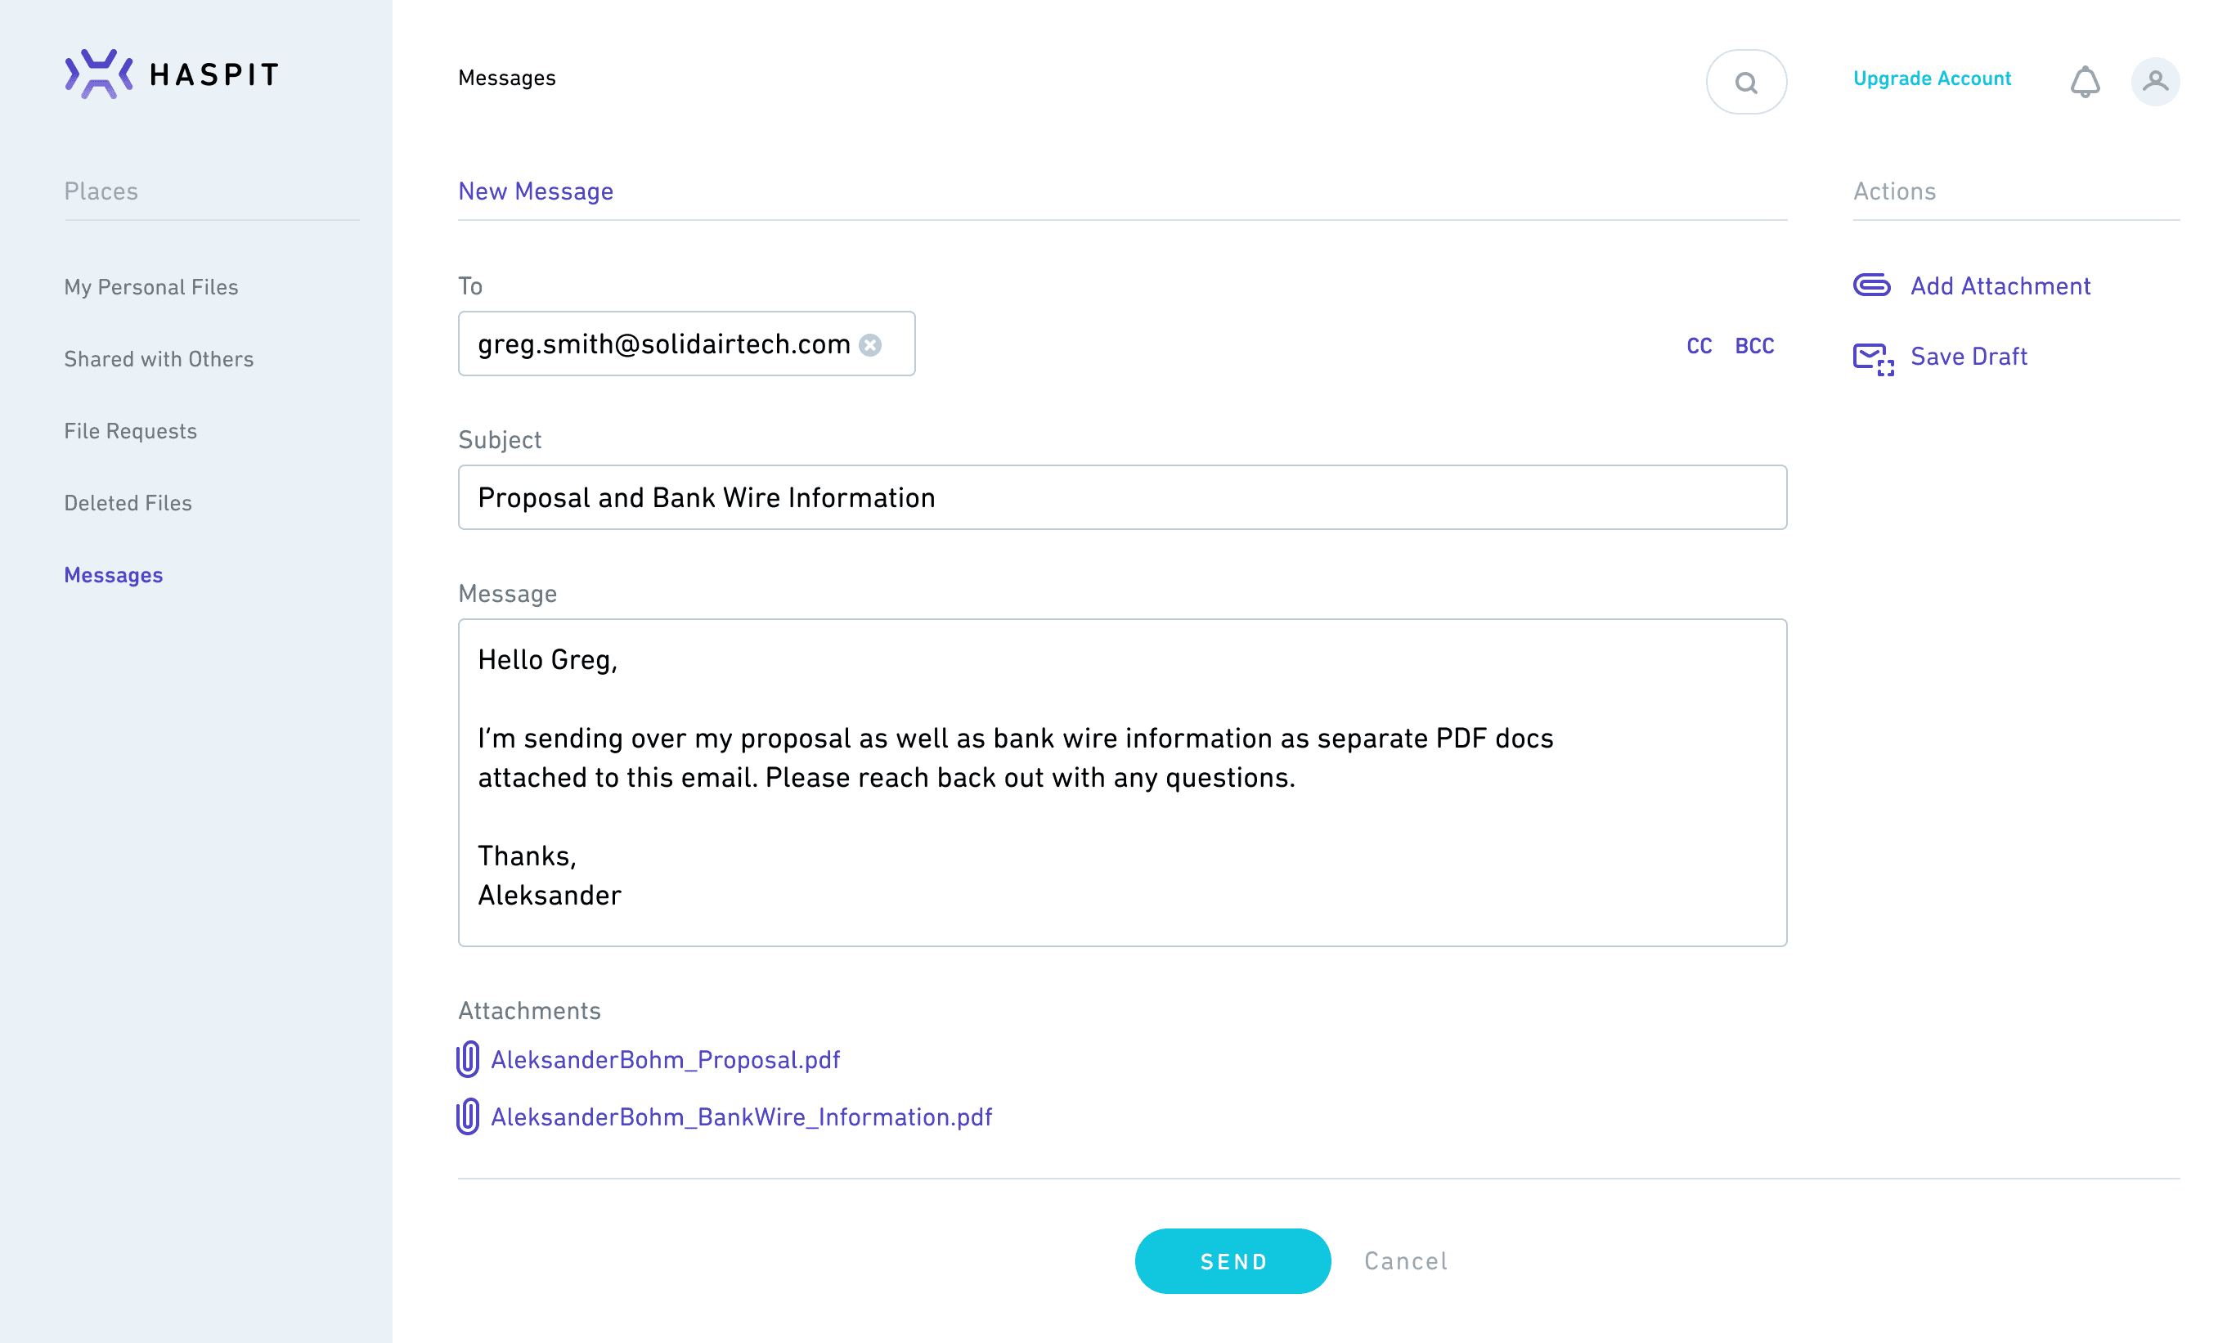Click the Add Attachment paperclip icon

point(1871,286)
